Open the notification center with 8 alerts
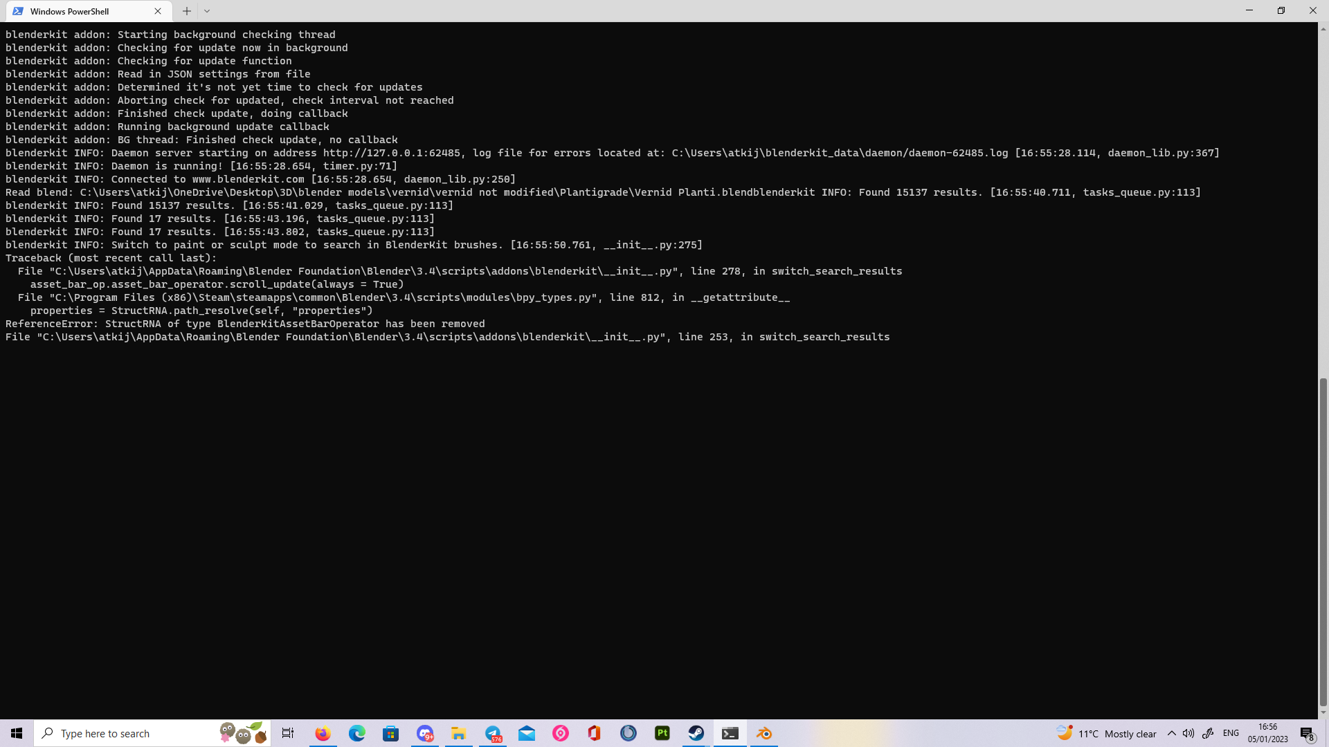Viewport: 1329px width, 747px height. (1307, 734)
